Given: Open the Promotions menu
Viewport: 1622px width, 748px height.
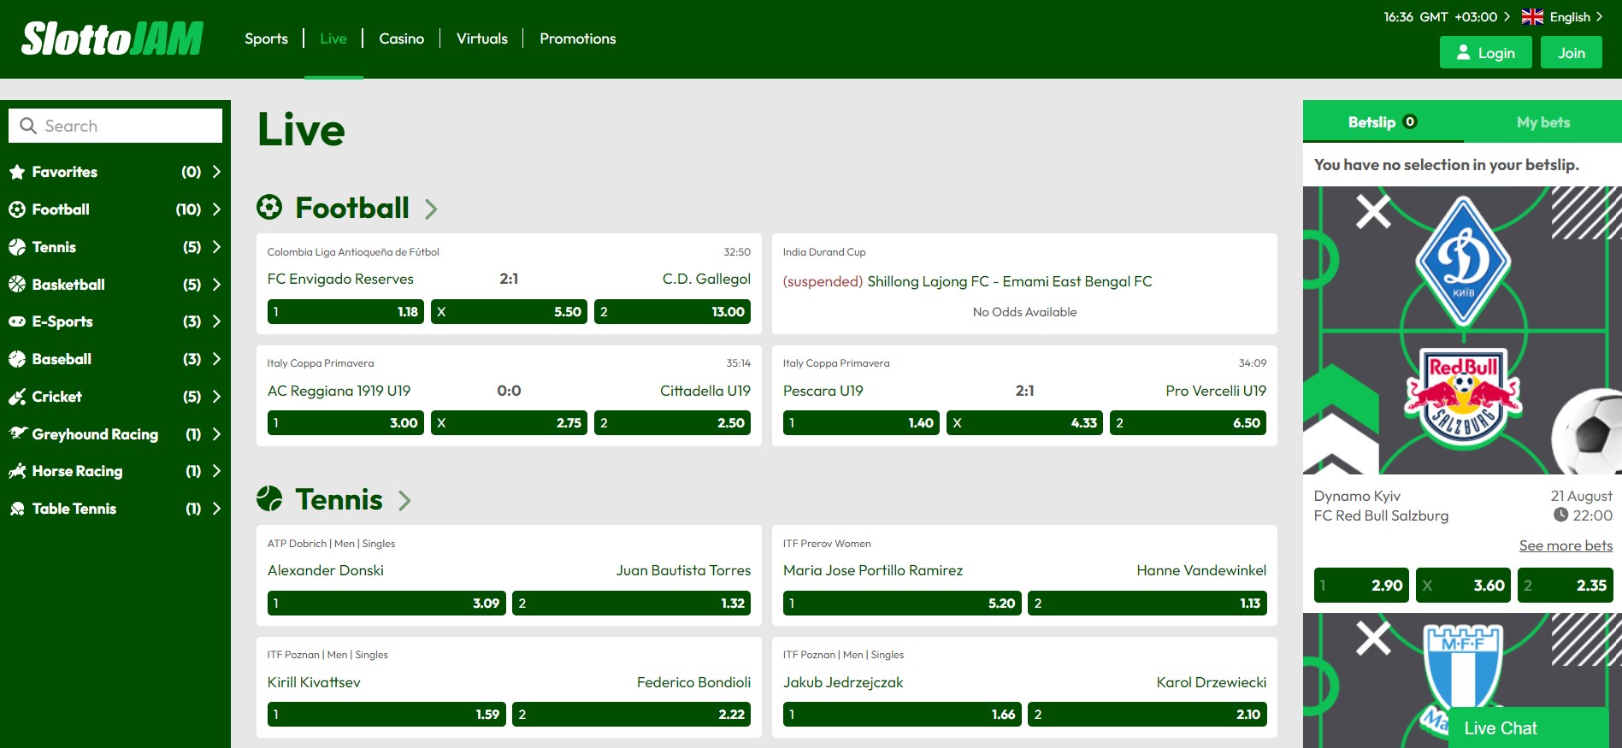Looking at the screenshot, I should [578, 38].
